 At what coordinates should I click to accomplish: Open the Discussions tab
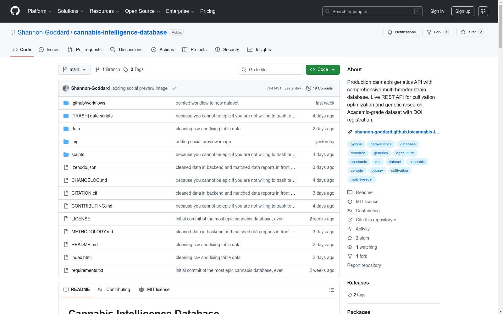coord(126,50)
